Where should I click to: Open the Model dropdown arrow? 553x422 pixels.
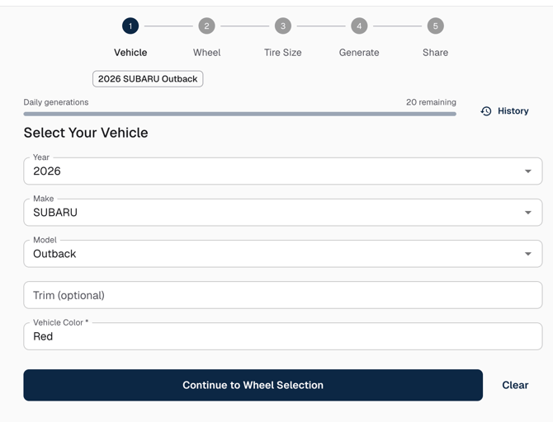click(x=528, y=254)
